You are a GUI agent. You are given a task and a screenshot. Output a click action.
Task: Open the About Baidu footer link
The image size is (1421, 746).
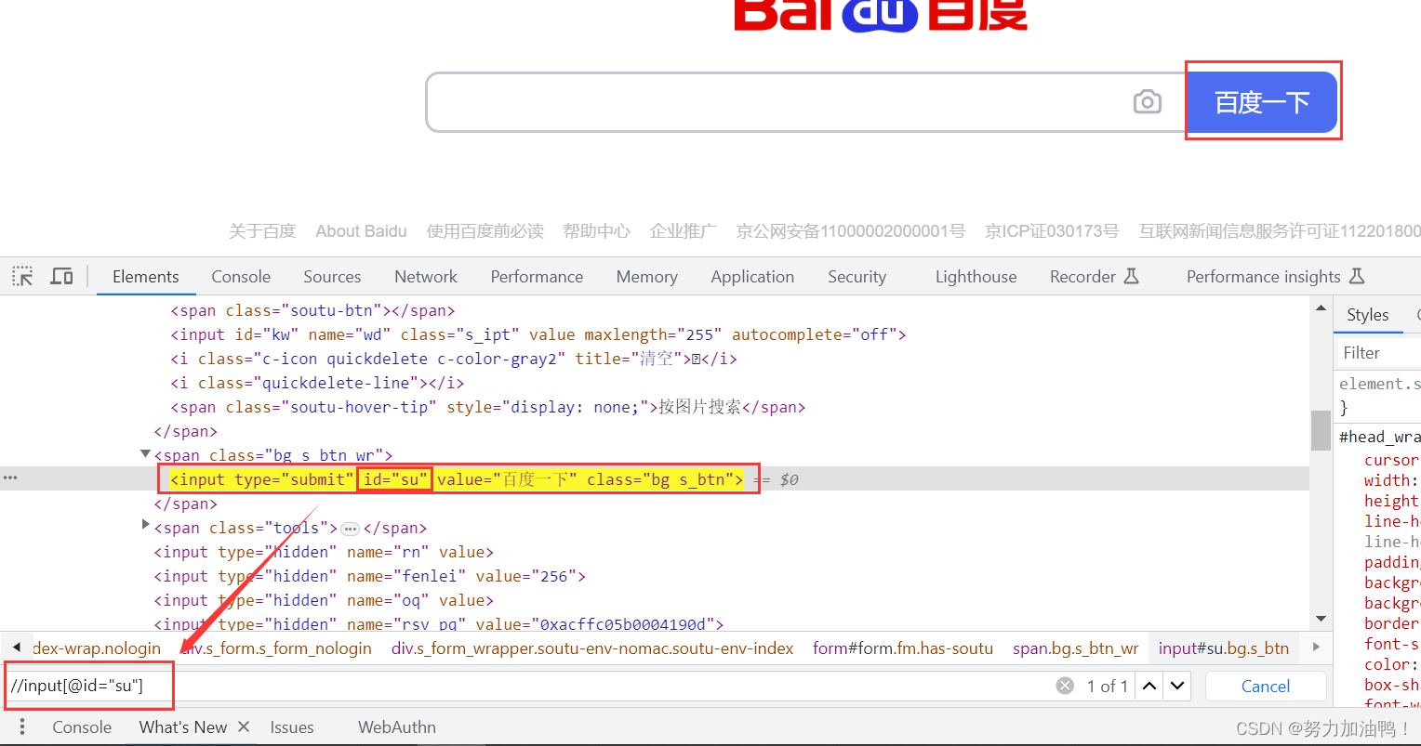click(x=361, y=231)
